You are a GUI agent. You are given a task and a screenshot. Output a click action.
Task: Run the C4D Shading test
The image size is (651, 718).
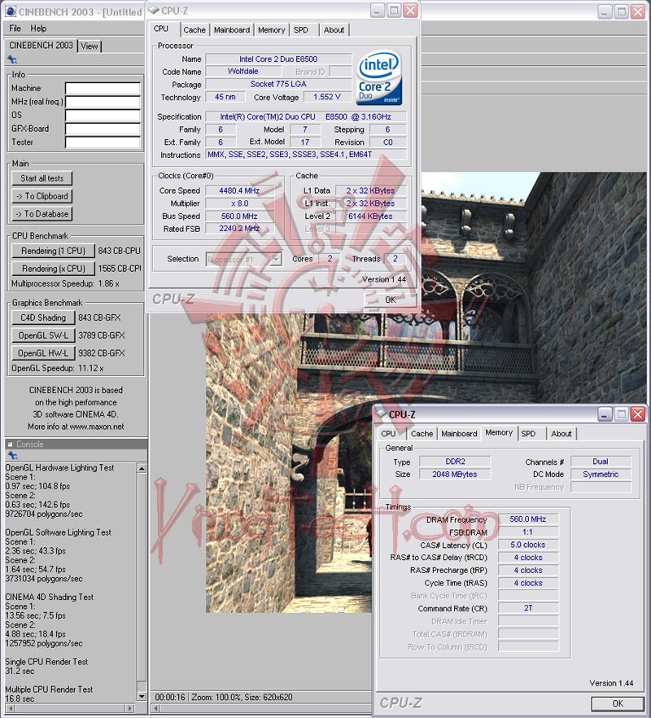[x=43, y=317]
